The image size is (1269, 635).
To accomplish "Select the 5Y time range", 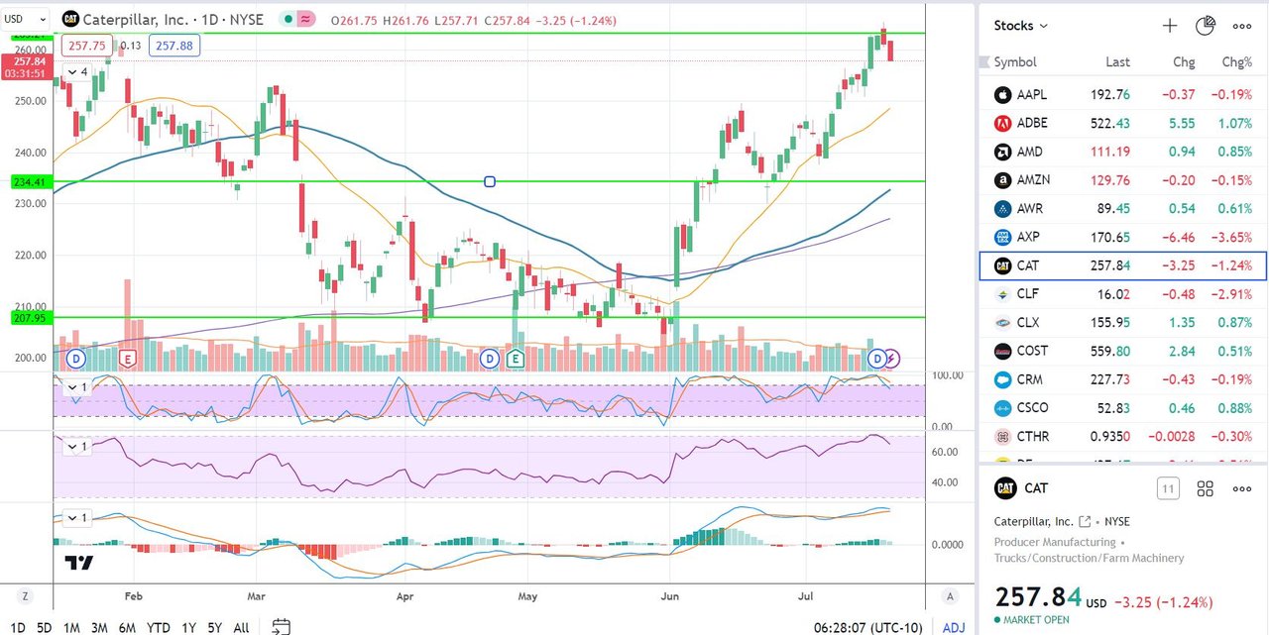I will [214, 627].
